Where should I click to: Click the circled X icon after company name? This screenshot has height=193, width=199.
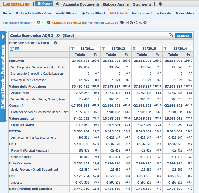click(x=145, y=23)
